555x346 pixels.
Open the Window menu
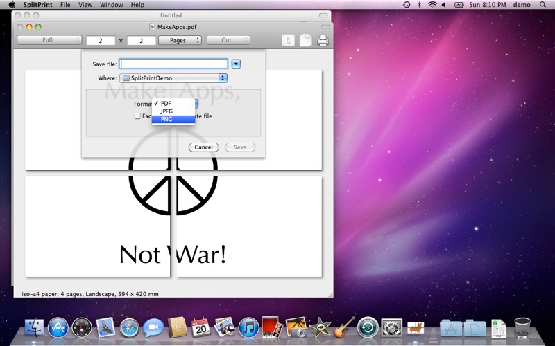pos(112,5)
